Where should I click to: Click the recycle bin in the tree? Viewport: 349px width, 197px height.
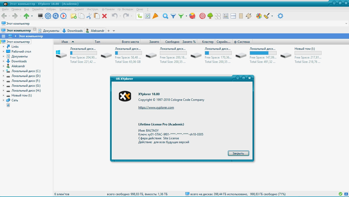point(8,105)
